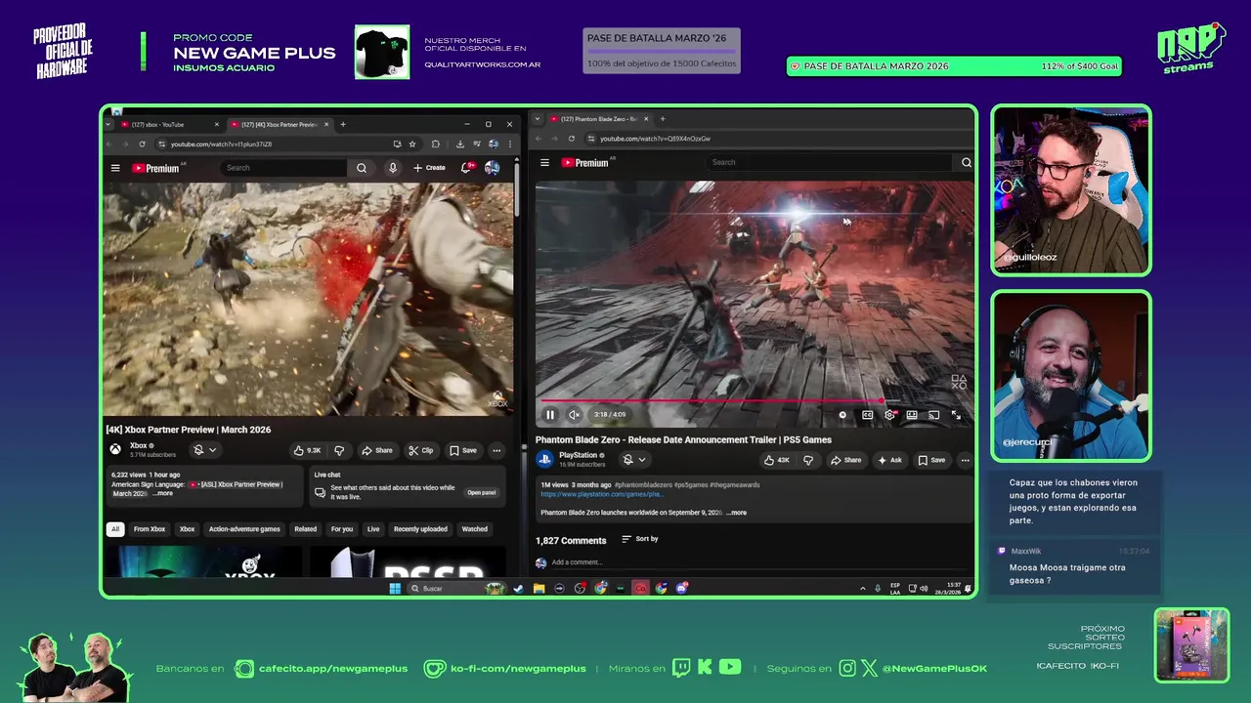Bookmark the Xbox video page with star icon
Viewport: 1251px width, 703px height.
point(412,144)
